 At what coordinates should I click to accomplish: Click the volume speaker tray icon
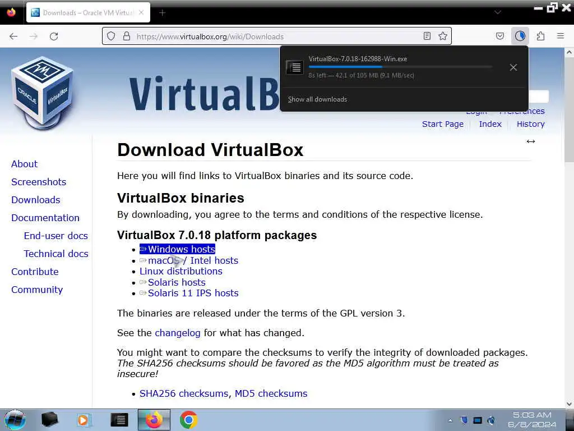(491, 420)
